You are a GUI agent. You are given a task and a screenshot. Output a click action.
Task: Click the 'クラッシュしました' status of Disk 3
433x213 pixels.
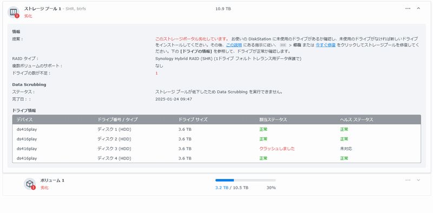[277, 149]
